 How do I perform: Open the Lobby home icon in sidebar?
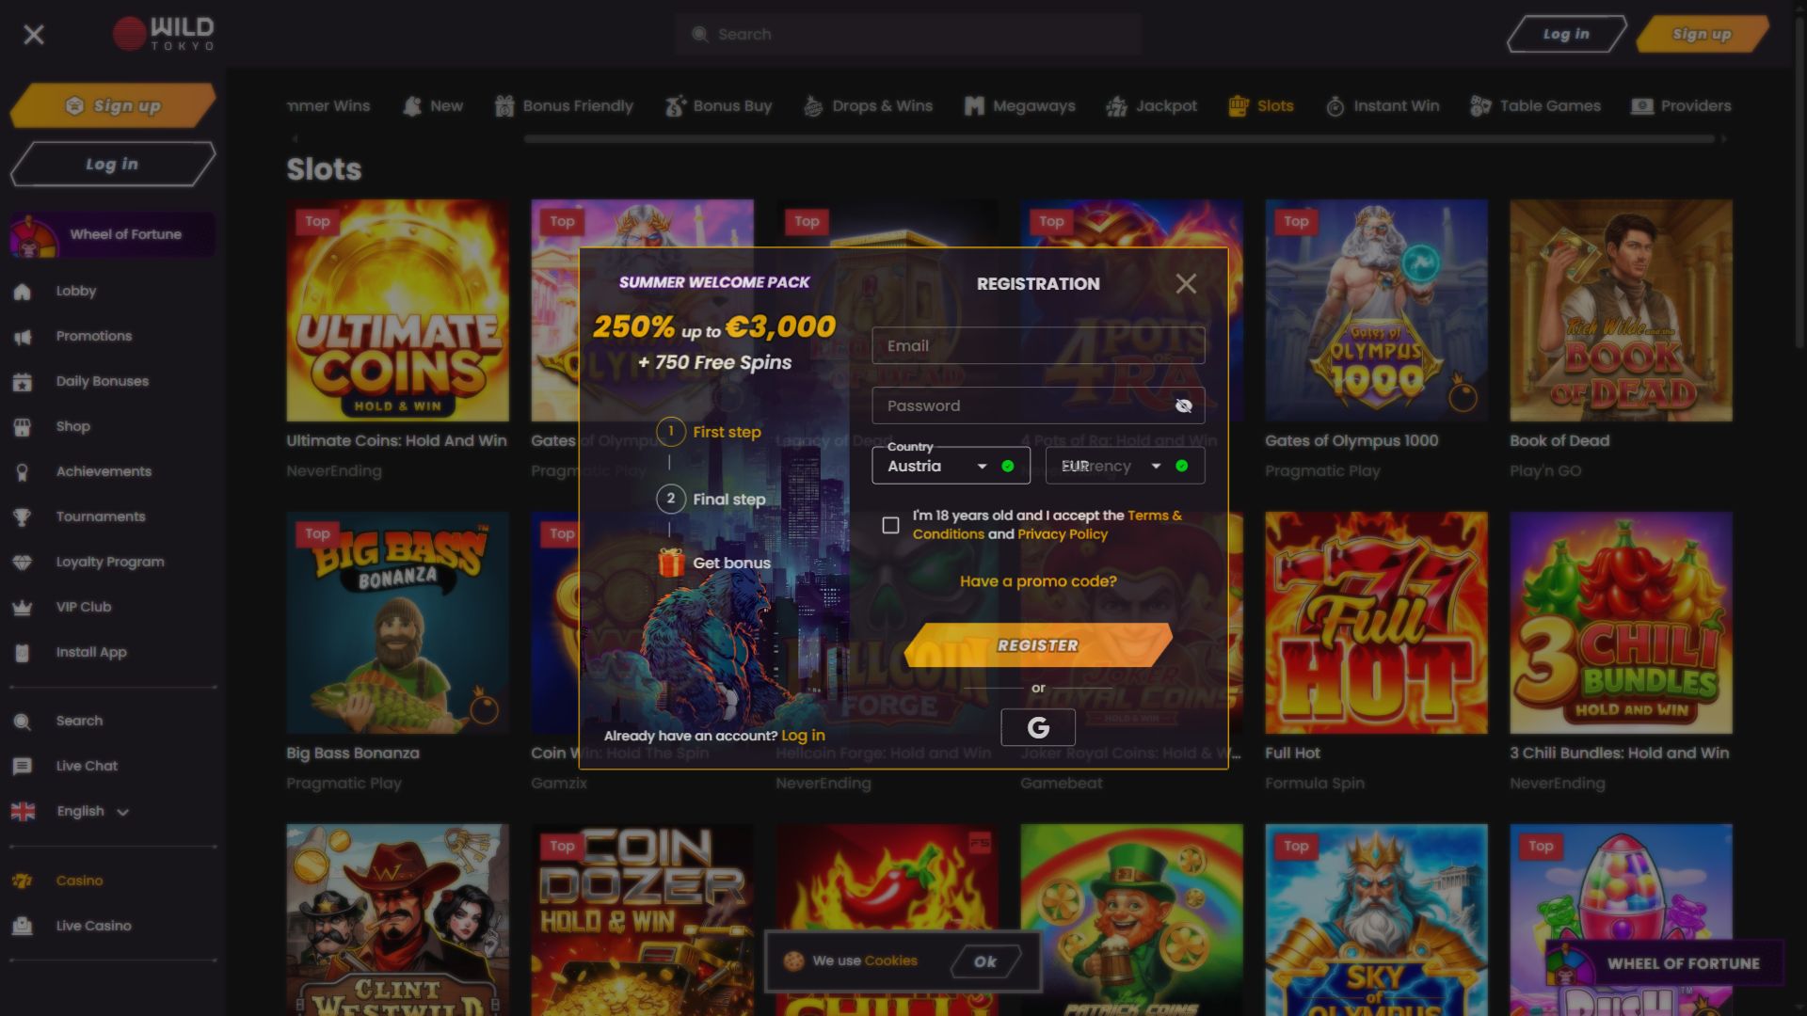[23, 292]
